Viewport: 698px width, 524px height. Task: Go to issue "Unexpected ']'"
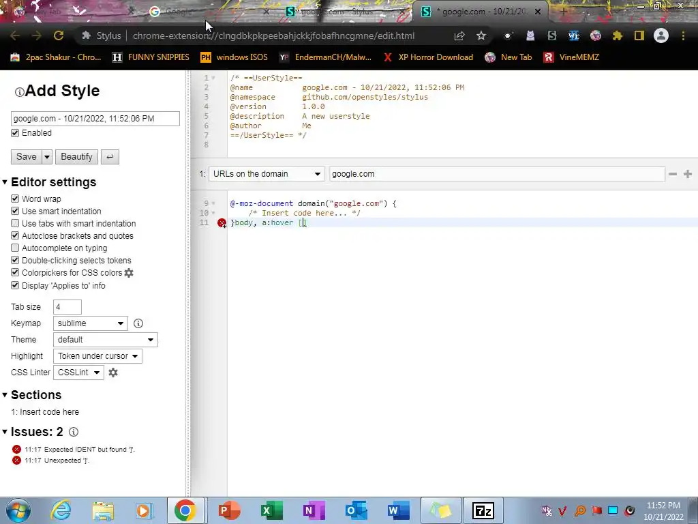pyautogui.click(x=57, y=461)
